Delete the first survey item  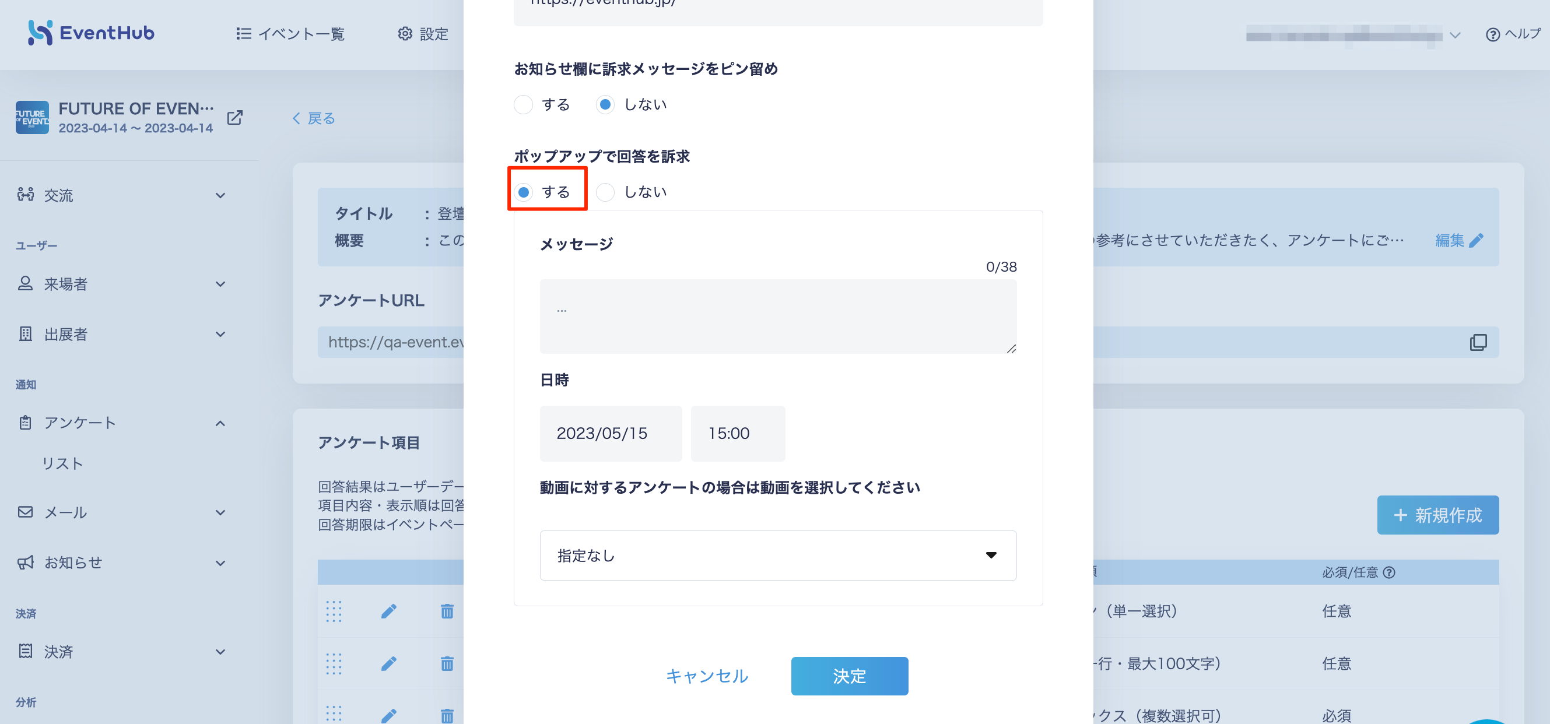click(x=447, y=611)
